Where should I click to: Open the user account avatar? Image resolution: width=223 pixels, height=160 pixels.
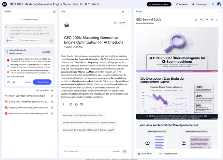pos(219,4)
